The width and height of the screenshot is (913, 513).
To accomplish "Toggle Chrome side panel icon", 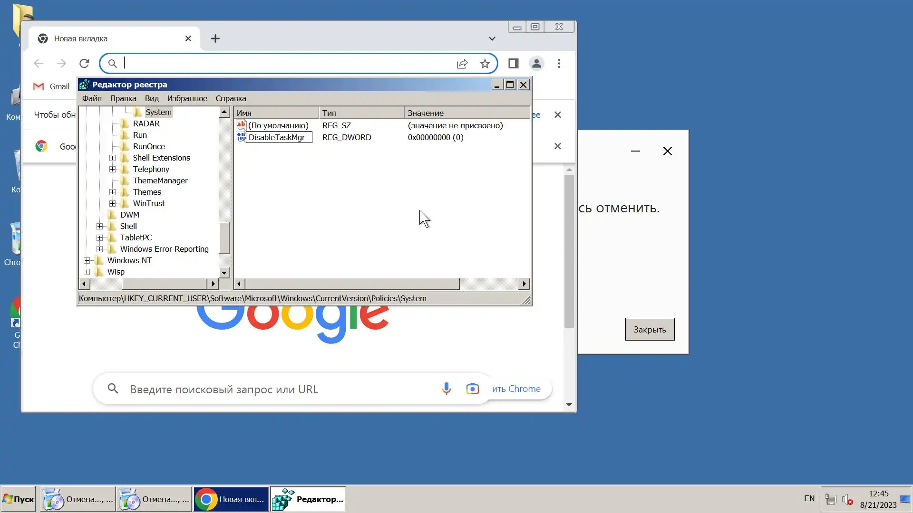I will (x=513, y=63).
